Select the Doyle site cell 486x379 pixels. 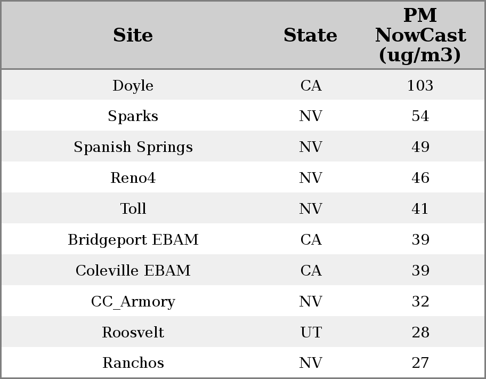click(x=133, y=86)
